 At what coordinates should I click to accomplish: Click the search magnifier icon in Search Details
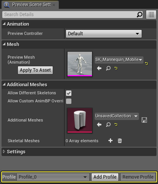click(139, 15)
